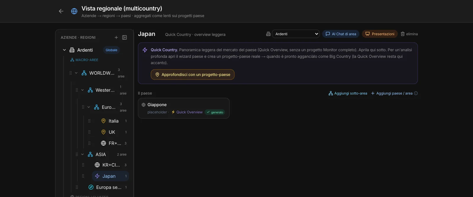Click the Europa se... row drag handle
This screenshot has height=197, width=473.
click(x=77, y=187)
